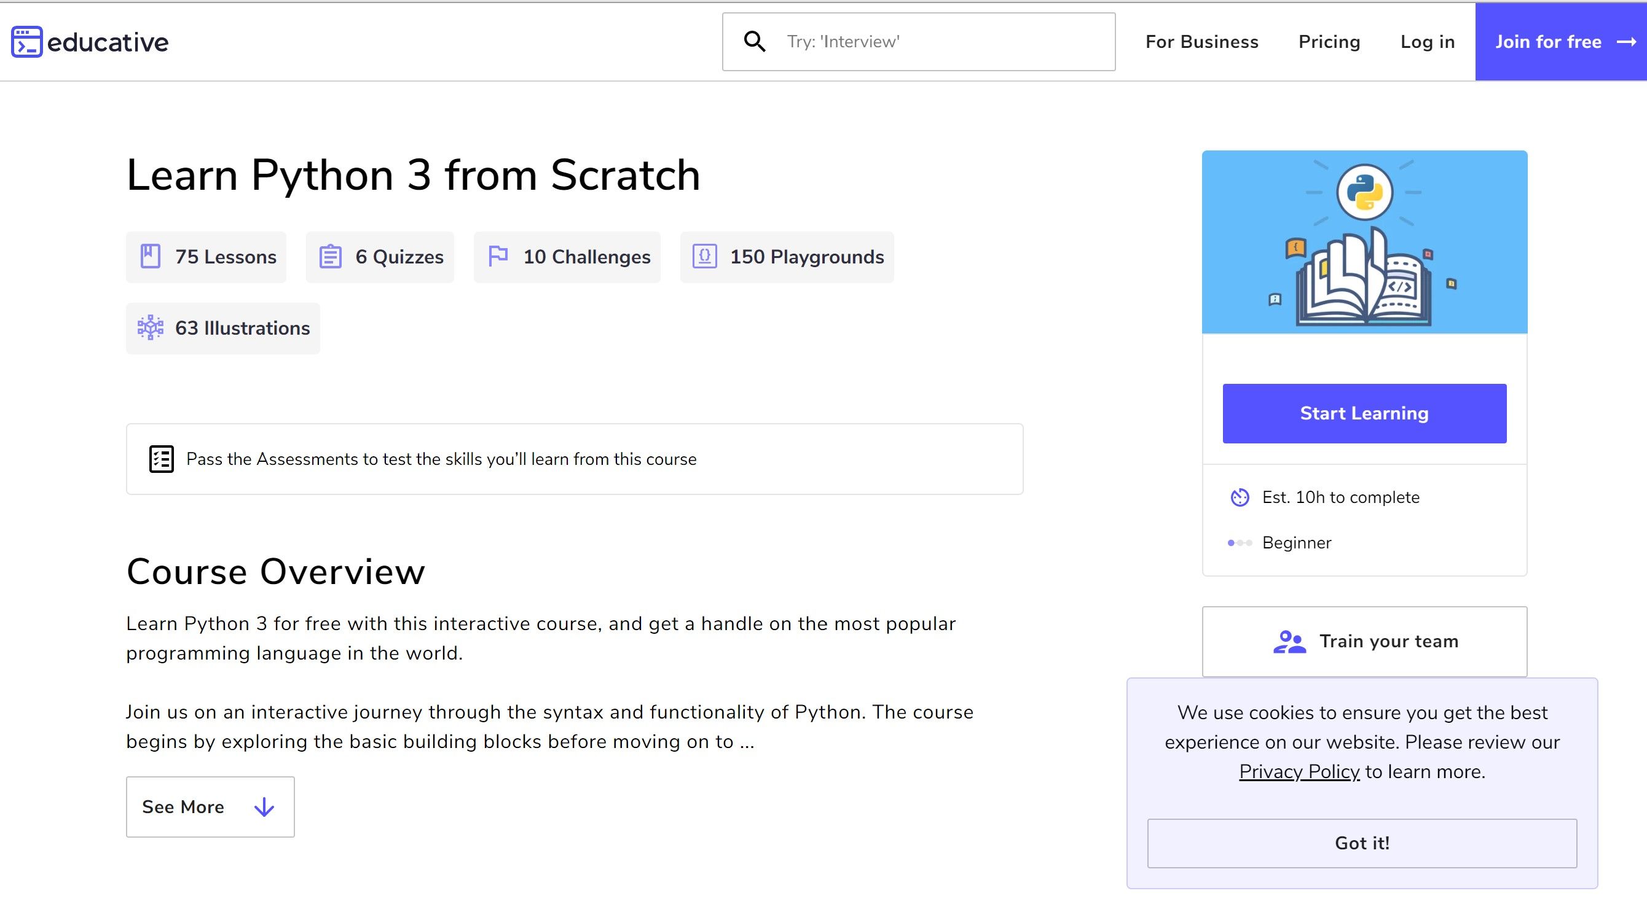Click the Educative home logo icon
Screen dimensions: 1647x904
(25, 41)
